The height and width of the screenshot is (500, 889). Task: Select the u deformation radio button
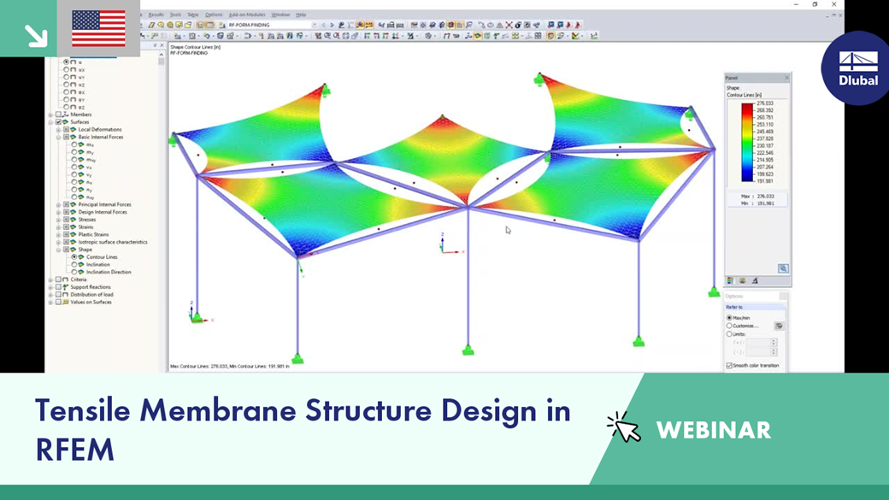coord(67,62)
